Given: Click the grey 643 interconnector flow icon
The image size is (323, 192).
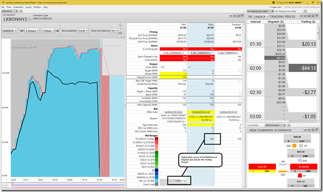Looking at the screenshot, I should pos(300,161).
